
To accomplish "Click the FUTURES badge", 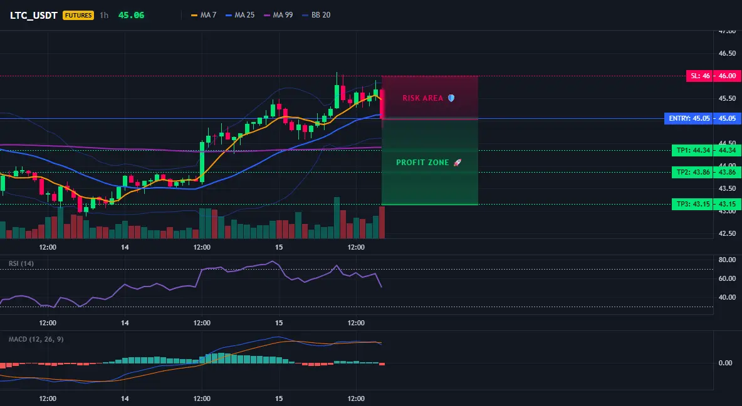I will point(78,15).
